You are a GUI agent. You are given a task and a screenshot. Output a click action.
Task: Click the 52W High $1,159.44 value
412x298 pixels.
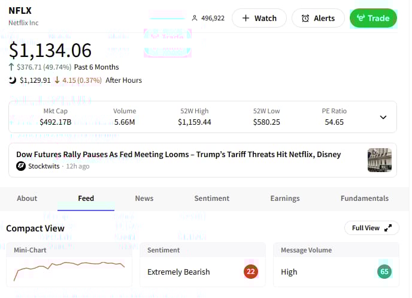tap(195, 122)
